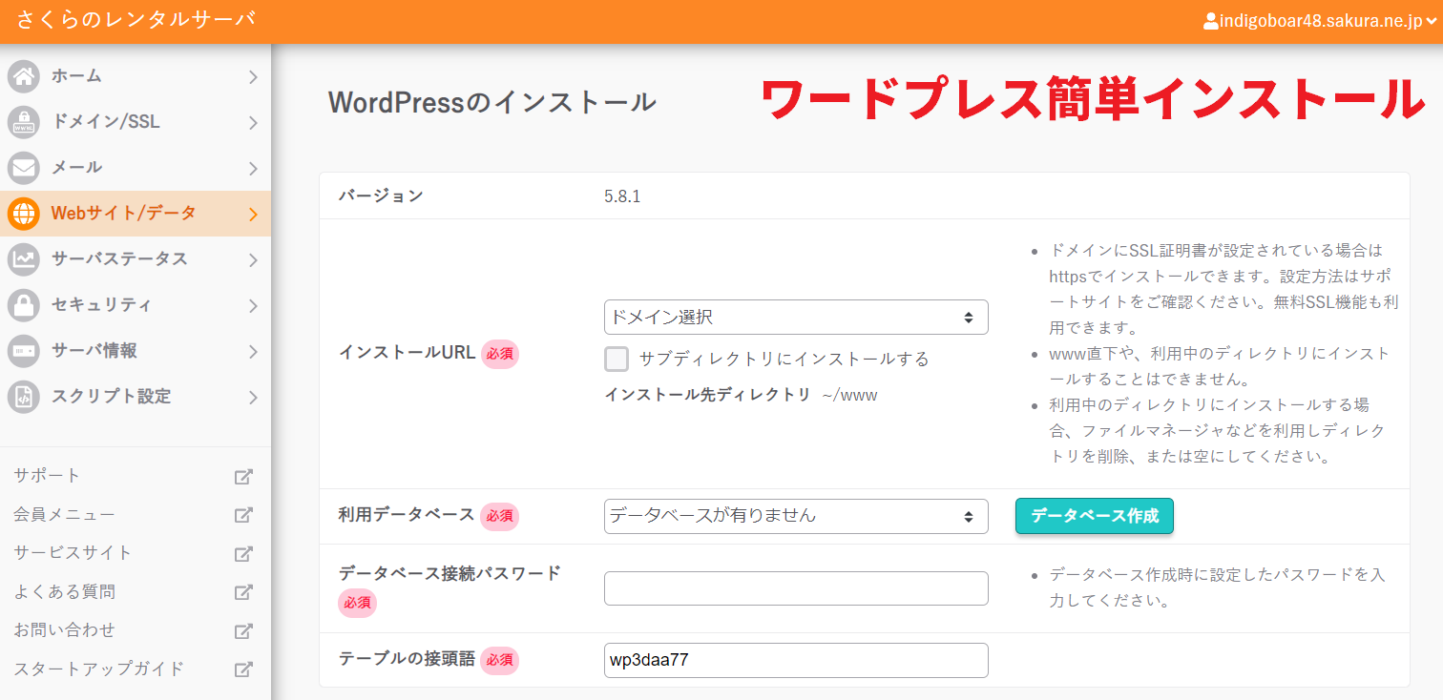Image resolution: width=1443 pixels, height=700 pixels.
Task: Open the データベースが有りません dropdown
Action: click(796, 516)
